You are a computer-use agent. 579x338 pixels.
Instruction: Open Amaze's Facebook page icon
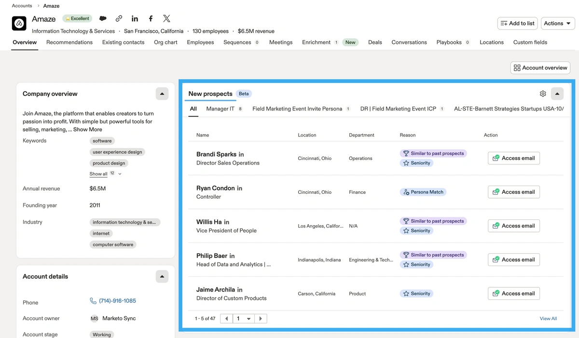pos(151,18)
